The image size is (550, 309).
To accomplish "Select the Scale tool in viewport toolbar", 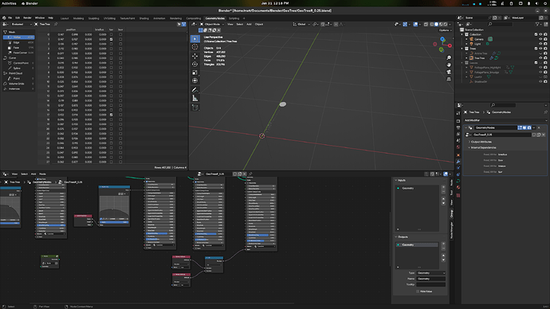I will pos(195,72).
